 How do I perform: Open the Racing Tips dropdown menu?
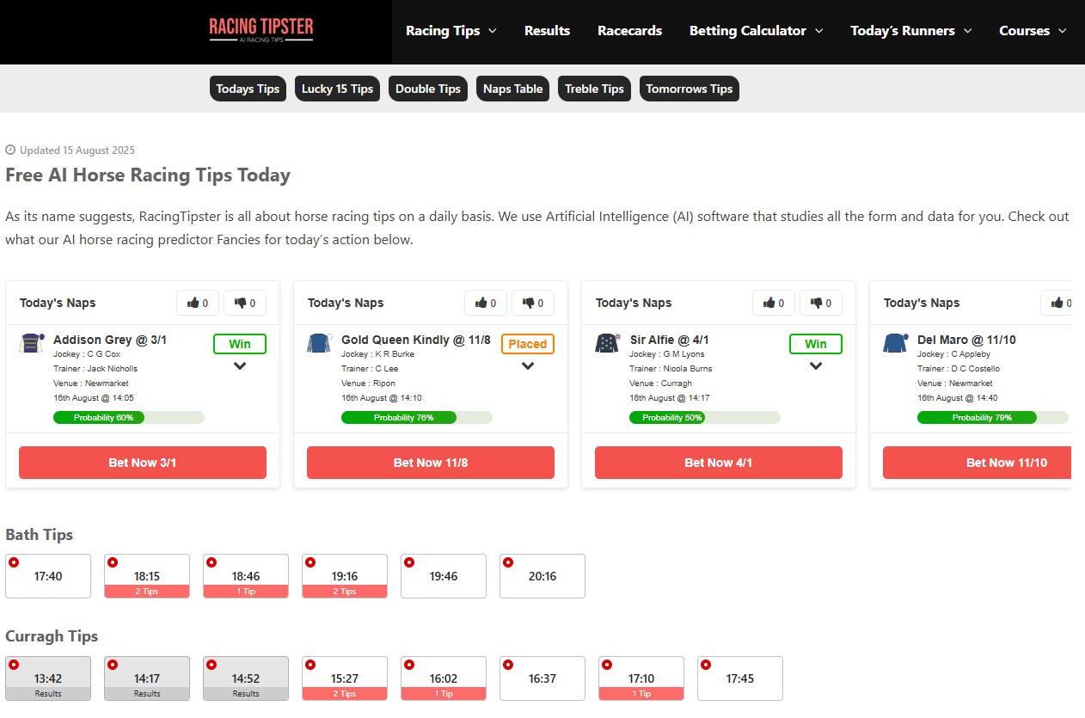point(451,31)
